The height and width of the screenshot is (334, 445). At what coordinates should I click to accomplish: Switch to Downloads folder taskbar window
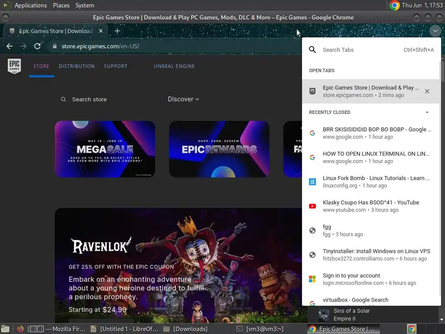pos(186,329)
